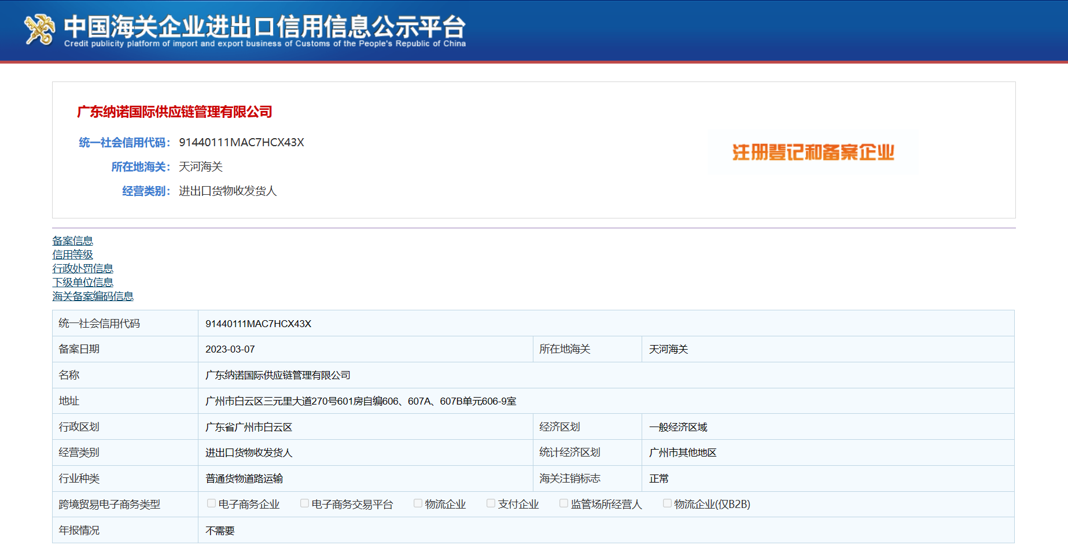
Task: Click the 行业种类 label
Action: pyautogui.click(x=79, y=479)
